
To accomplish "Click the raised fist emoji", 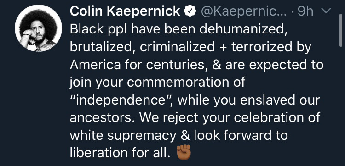I will pos(184,152).
